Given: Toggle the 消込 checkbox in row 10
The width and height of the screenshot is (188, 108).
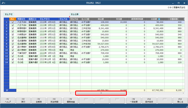Looking at the screenshot, I should click(x=13, y=50).
